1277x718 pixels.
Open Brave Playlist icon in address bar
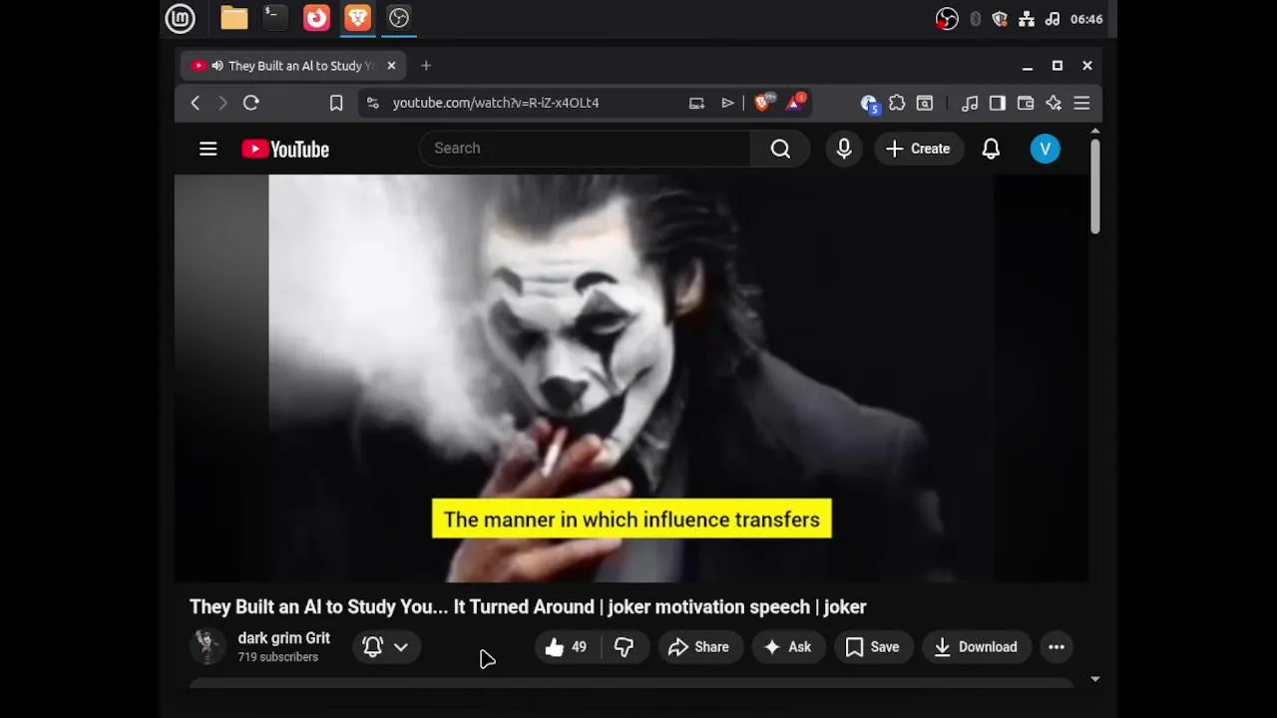tap(728, 103)
